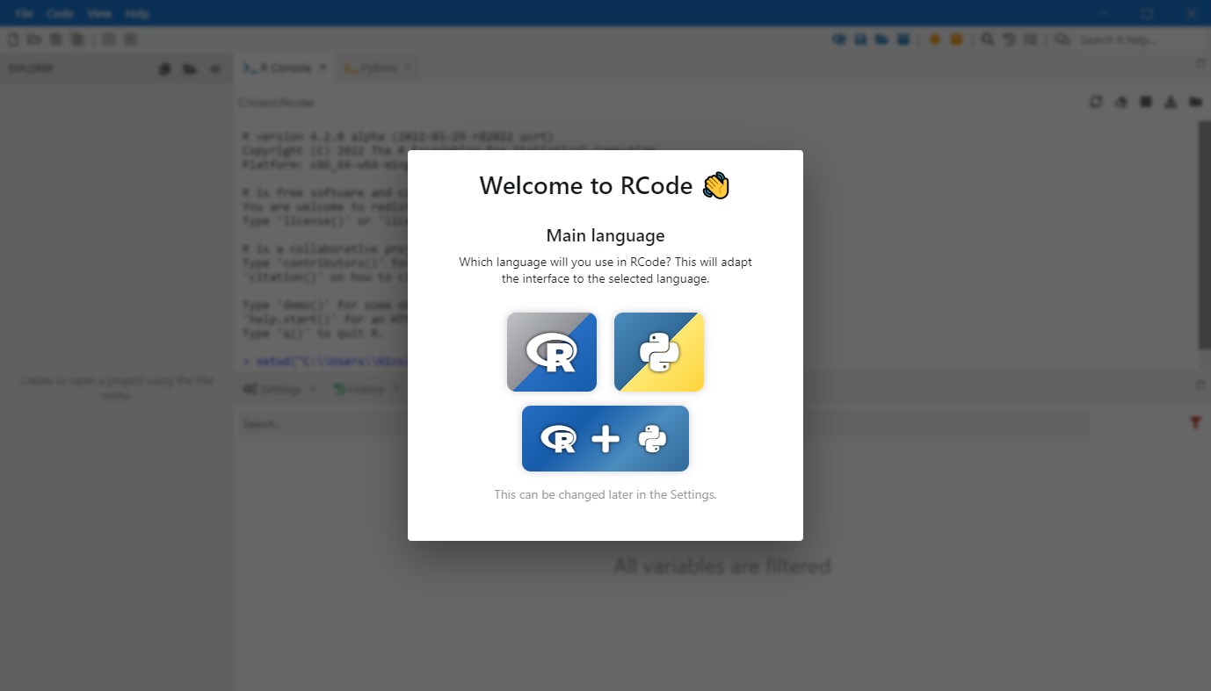
Task: Click the 'Main language' heading
Action: coord(605,235)
